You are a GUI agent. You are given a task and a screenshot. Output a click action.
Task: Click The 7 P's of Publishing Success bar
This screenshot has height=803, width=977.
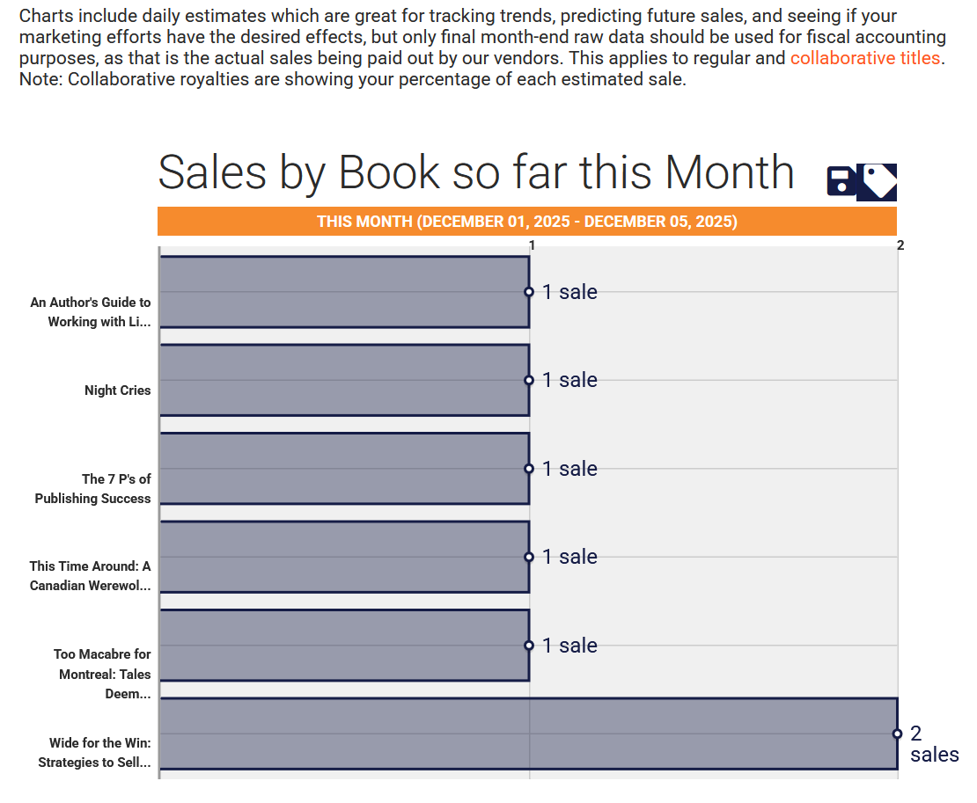343,469
